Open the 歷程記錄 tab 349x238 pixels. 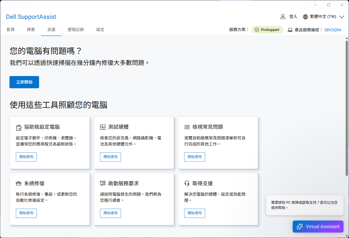(x=76, y=30)
